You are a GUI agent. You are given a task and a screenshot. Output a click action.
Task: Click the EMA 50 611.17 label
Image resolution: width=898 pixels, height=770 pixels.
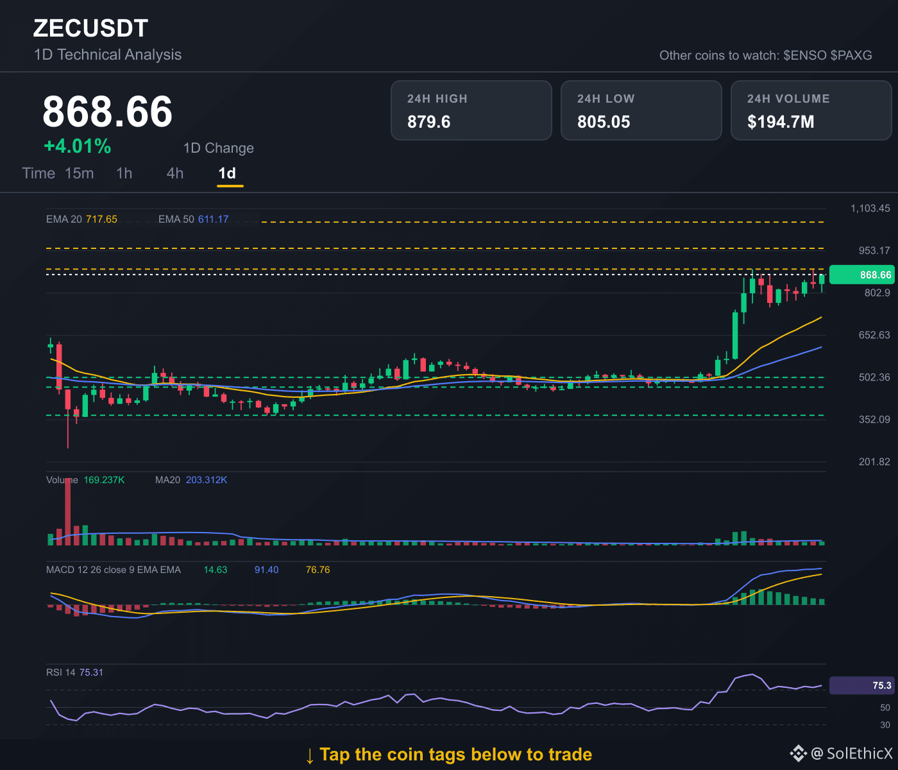coord(194,219)
